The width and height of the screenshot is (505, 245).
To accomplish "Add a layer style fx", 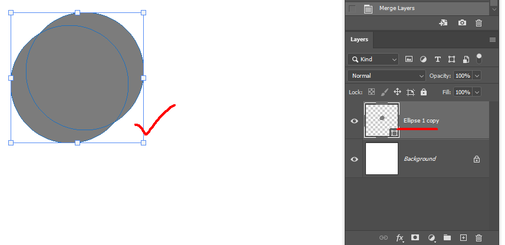I will click(400, 239).
